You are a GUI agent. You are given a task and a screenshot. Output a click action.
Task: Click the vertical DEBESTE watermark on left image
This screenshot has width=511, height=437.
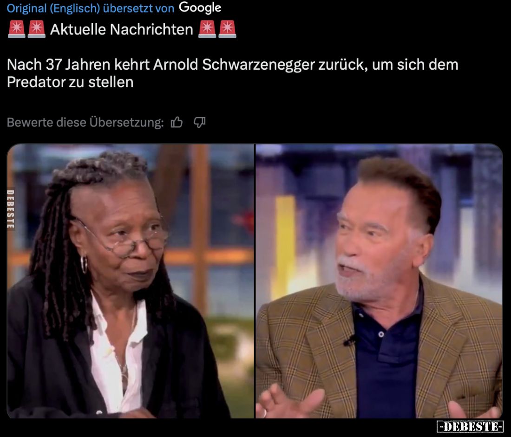(10, 209)
